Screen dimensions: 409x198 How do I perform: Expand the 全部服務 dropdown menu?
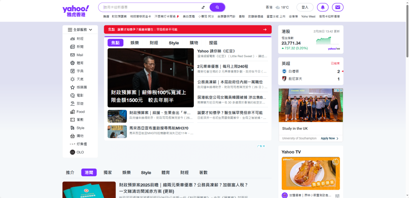[80, 29]
